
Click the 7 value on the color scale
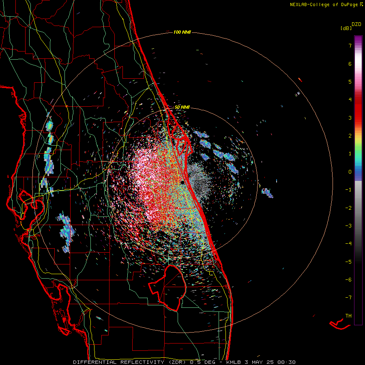(350, 45)
